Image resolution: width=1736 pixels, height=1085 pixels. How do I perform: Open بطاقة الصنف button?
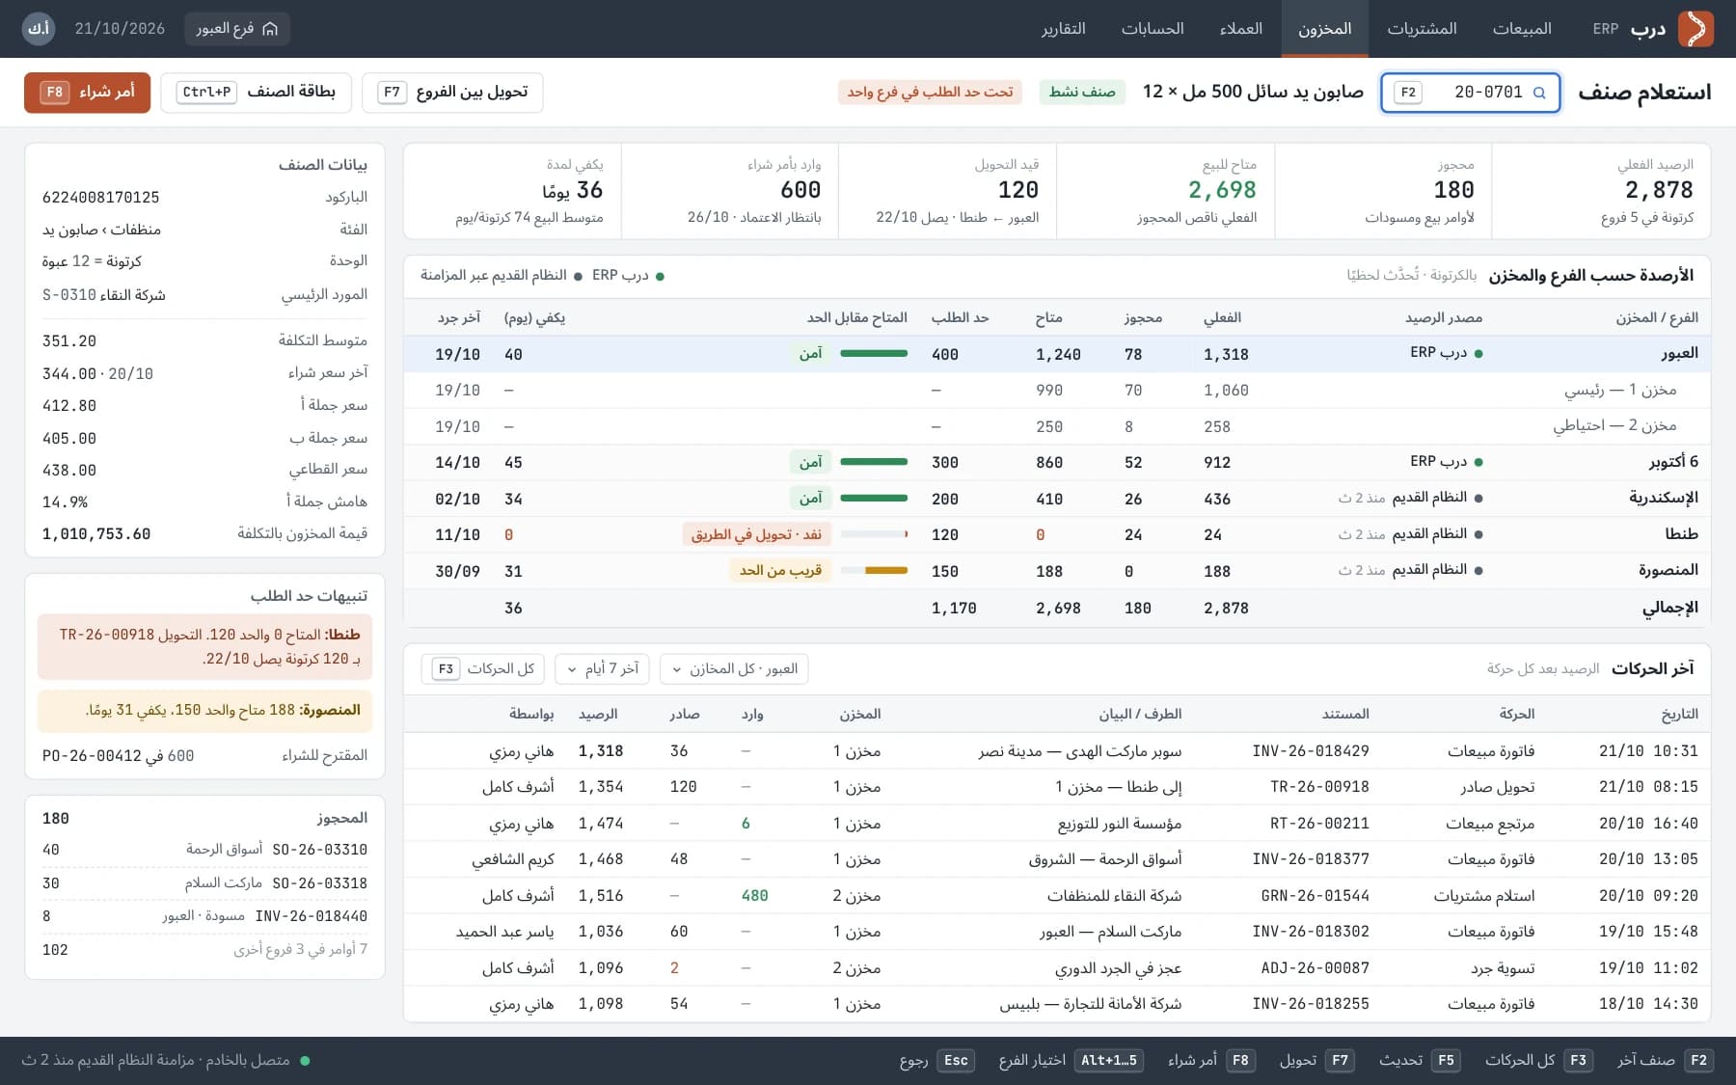point(256,93)
